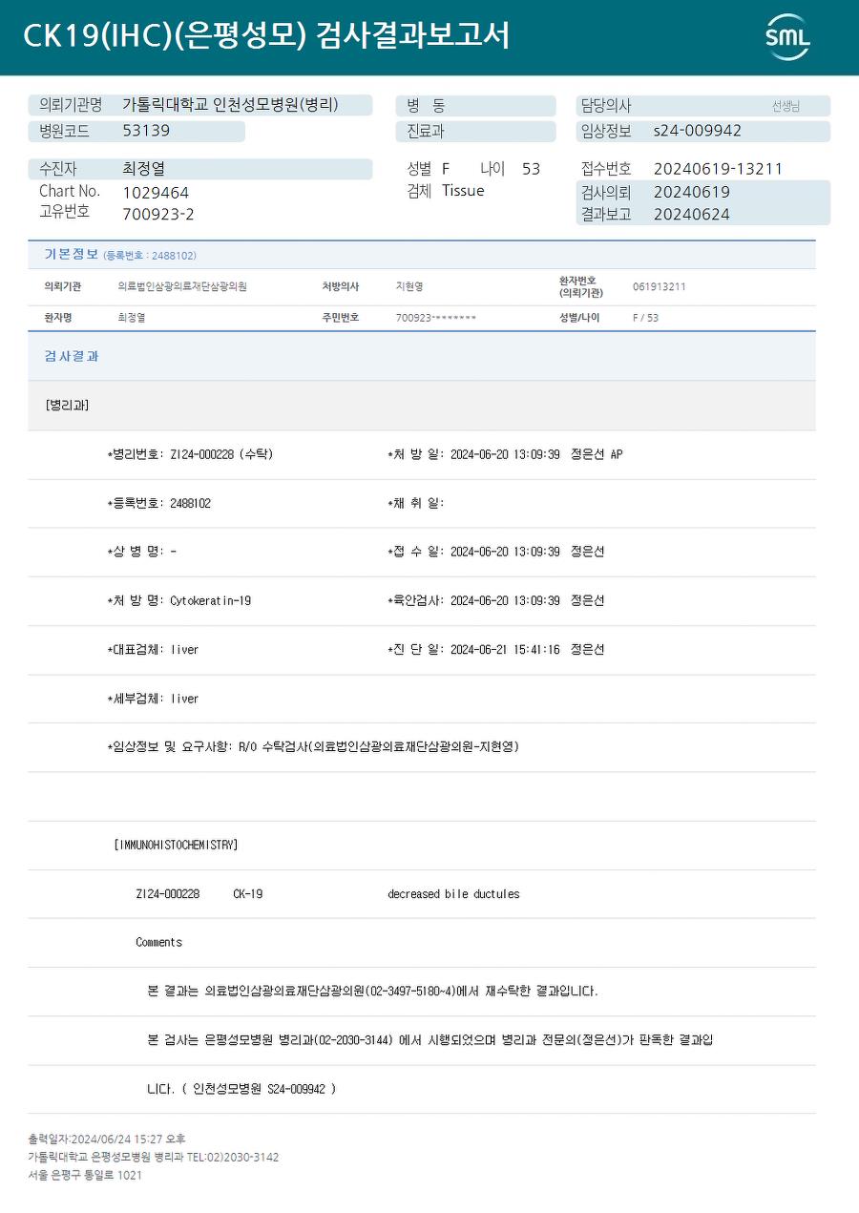The image size is (859, 1213).
Task: Select *접 수 일 timestamp line
Action: [x=495, y=552]
